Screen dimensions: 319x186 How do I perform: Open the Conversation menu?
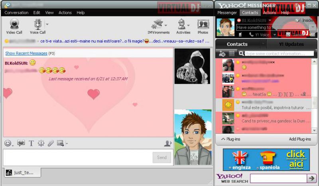pos(16,13)
